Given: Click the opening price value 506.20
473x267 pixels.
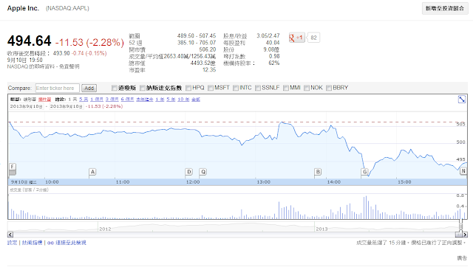Looking at the screenshot, I should [207, 49].
